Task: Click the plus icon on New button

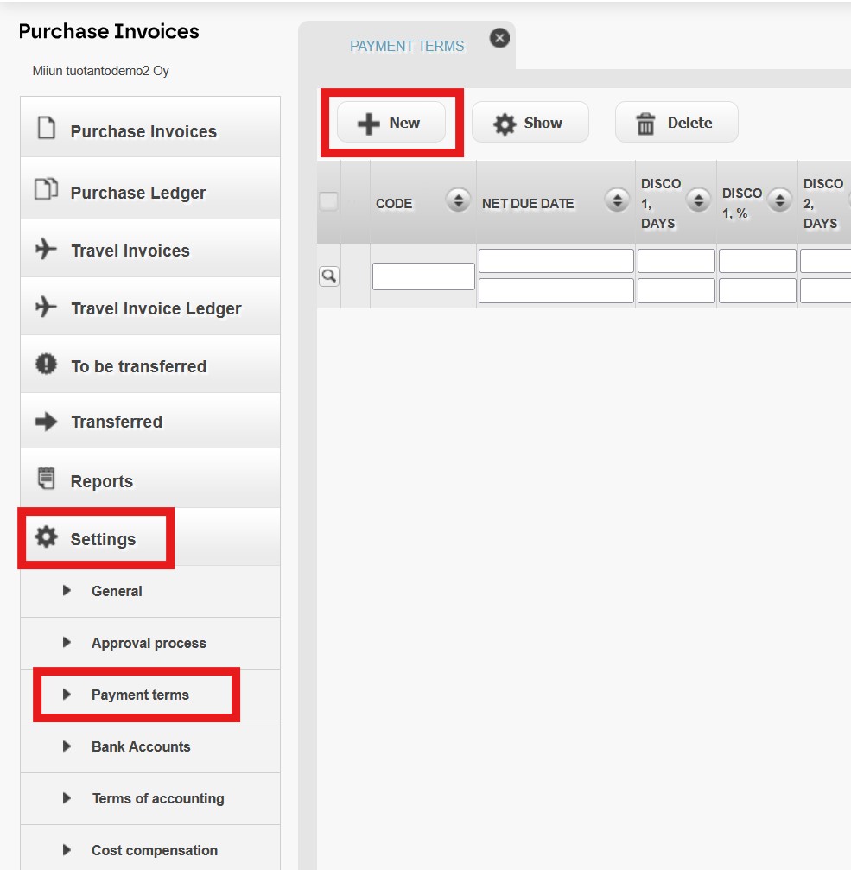Action: click(368, 124)
